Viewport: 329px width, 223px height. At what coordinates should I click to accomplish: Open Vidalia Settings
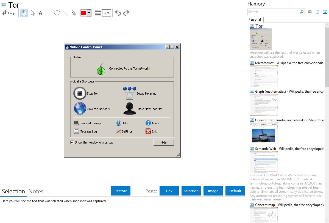coord(124,131)
